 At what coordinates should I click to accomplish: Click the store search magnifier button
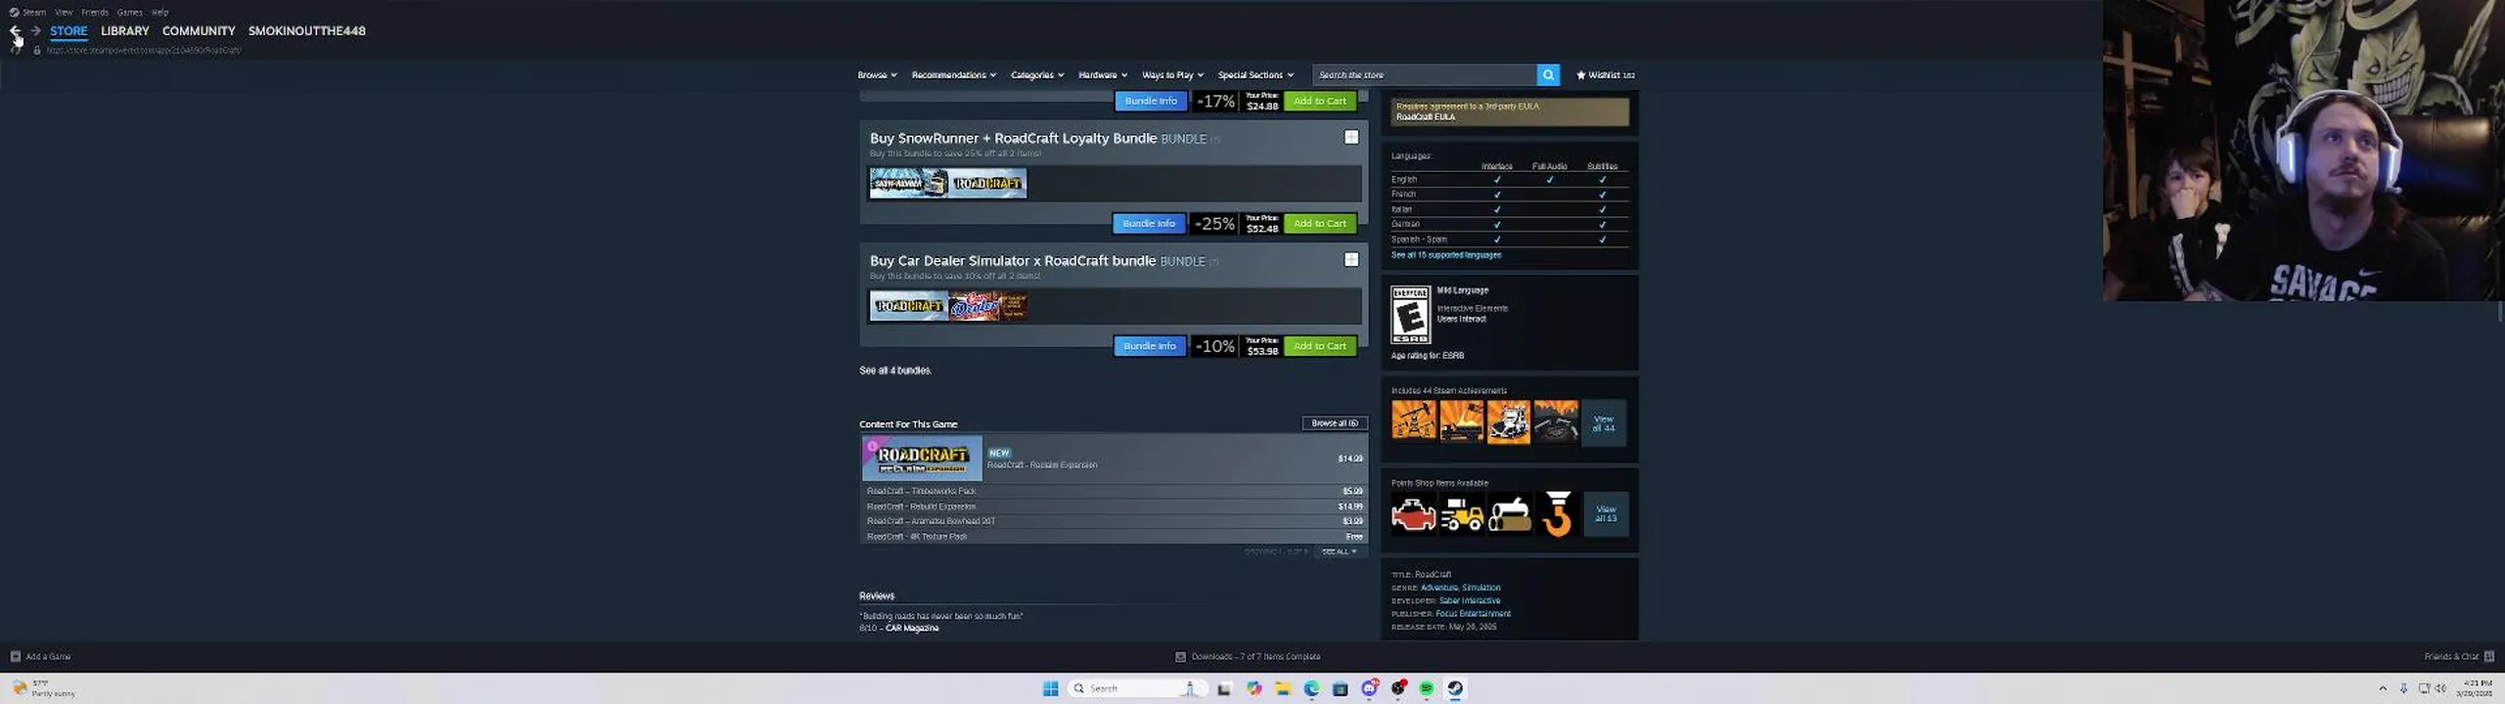(x=1548, y=74)
